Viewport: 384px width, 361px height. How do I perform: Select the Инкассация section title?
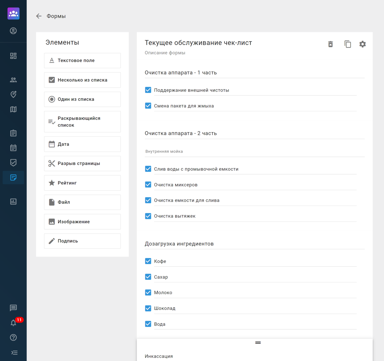point(159,356)
